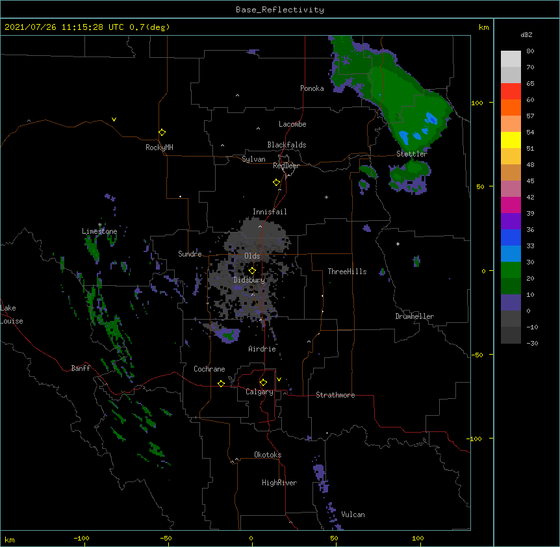The width and height of the screenshot is (560, 547).
Task: Click the yellow V marker east of Calgary
Action: click(x=279, y=379)
